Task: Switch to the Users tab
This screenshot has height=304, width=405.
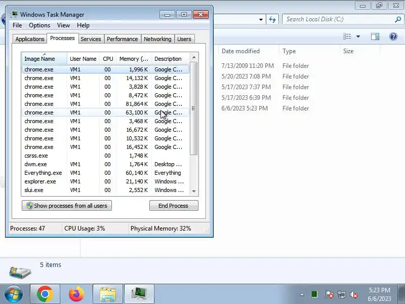Action: point(184,39)
